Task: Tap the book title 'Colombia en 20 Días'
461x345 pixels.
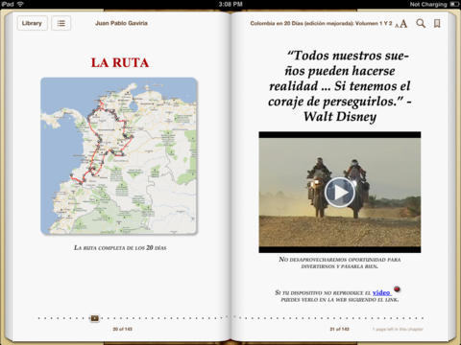Action: [x=321, y=23]
